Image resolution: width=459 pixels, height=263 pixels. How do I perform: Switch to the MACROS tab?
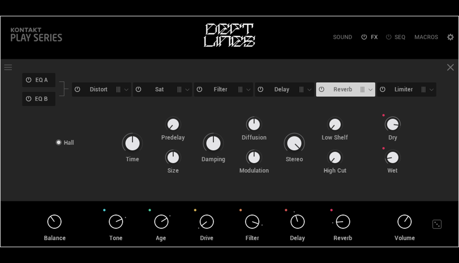pos(426,37)
